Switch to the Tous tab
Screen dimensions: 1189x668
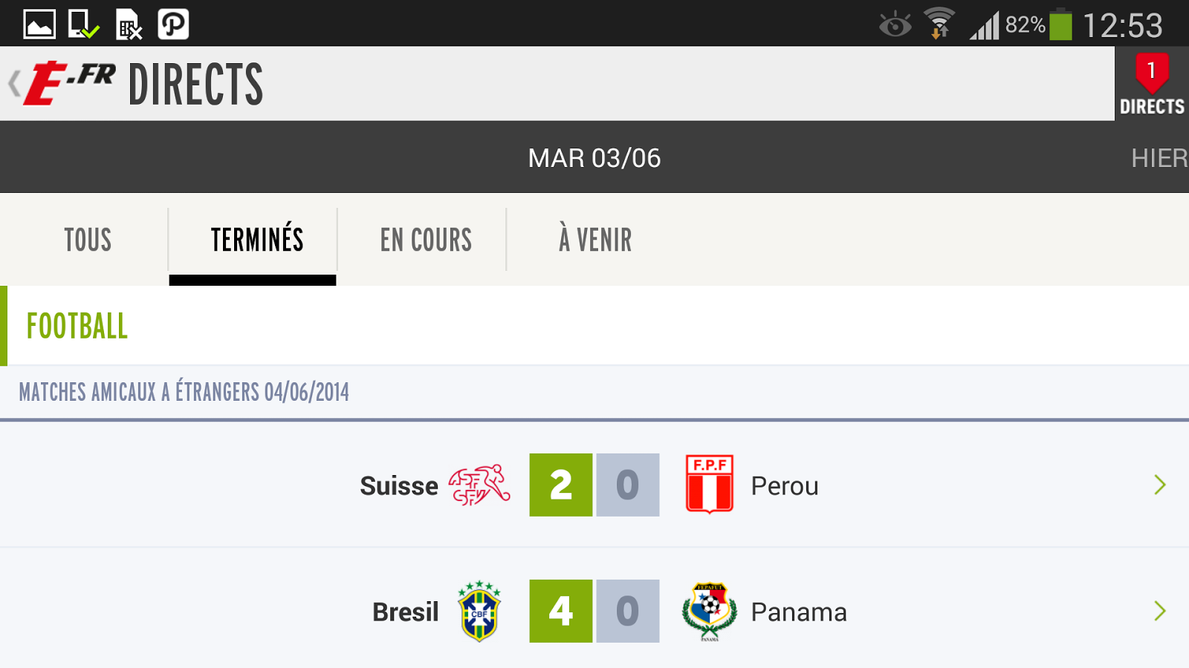88,240
